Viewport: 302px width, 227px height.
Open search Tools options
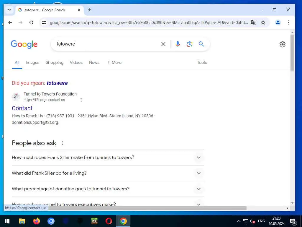pyautogui.click(x=202, y=63)
